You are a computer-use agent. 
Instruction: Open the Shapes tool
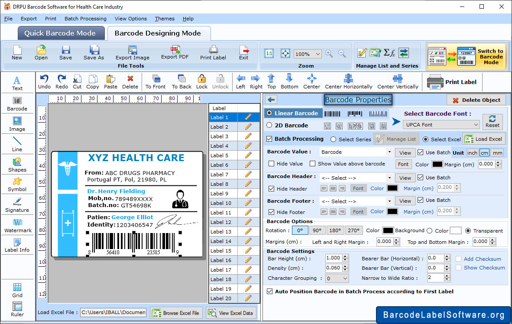click(x=17, y=165)
